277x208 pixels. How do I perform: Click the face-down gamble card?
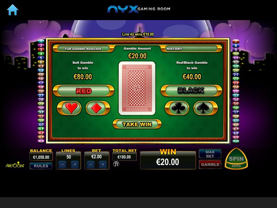[x=137, y=88]
